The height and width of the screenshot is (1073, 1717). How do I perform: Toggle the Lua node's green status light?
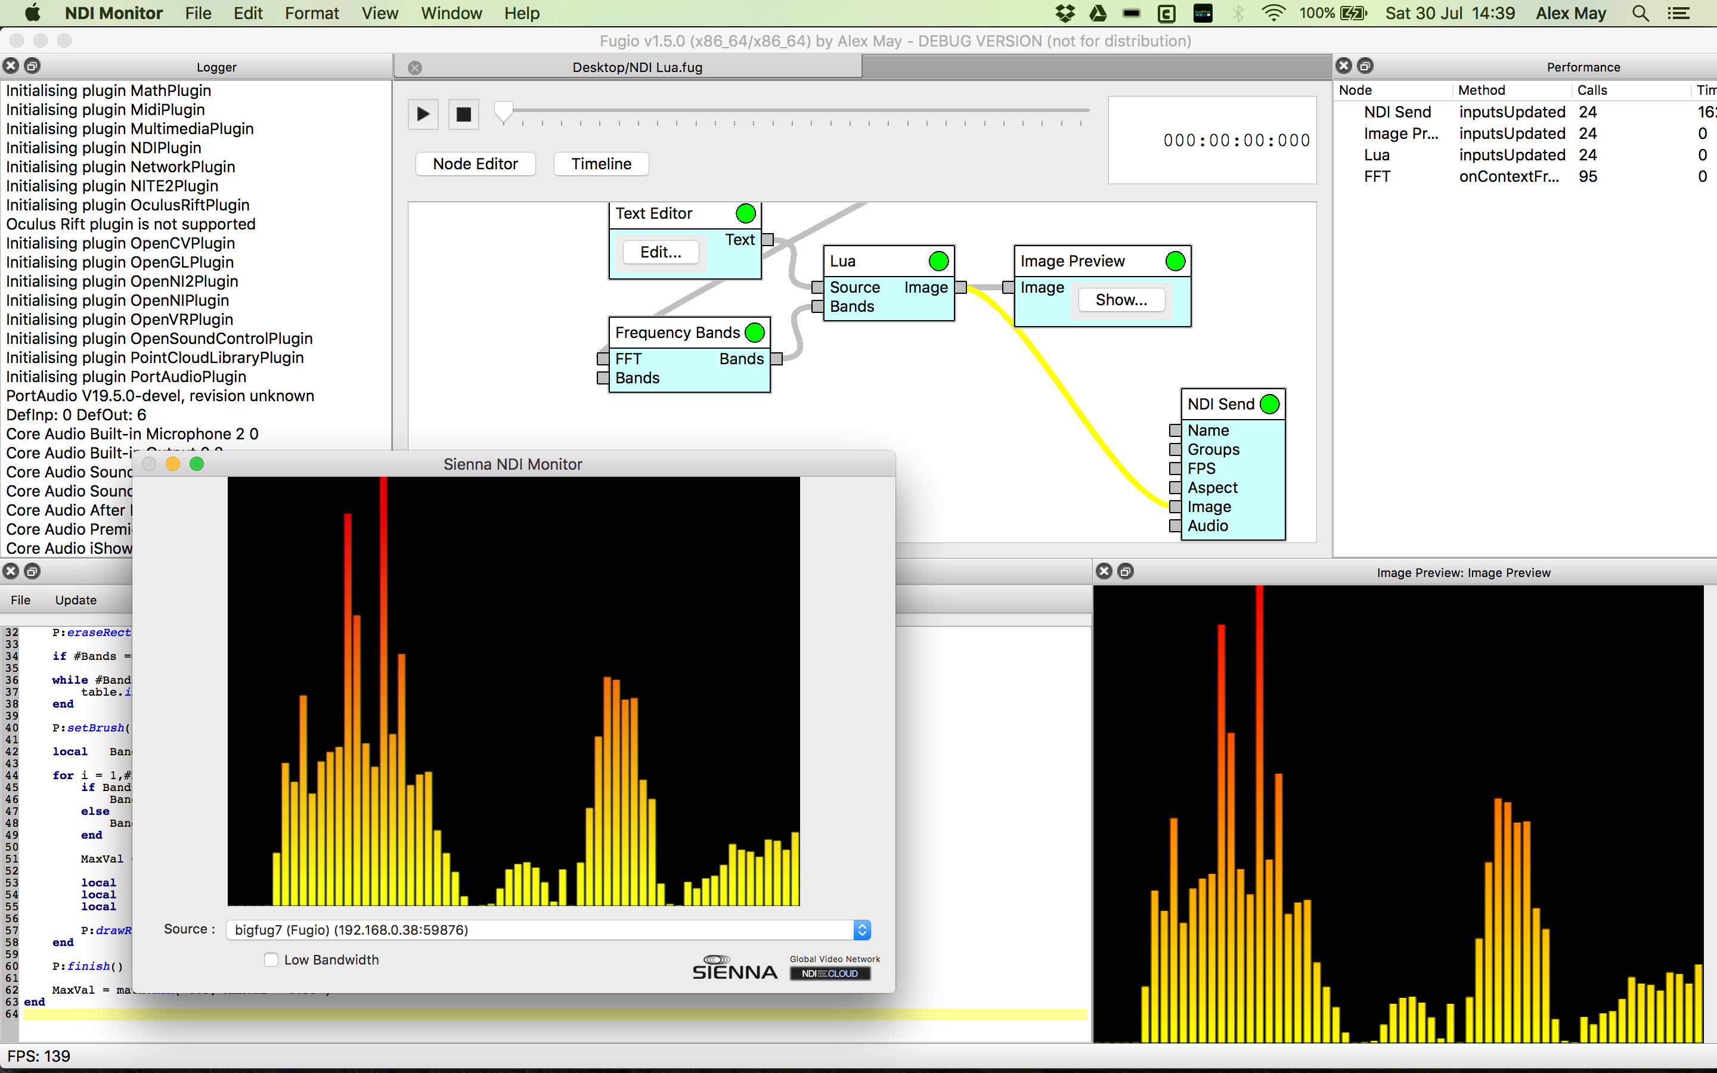pos(938,261)
